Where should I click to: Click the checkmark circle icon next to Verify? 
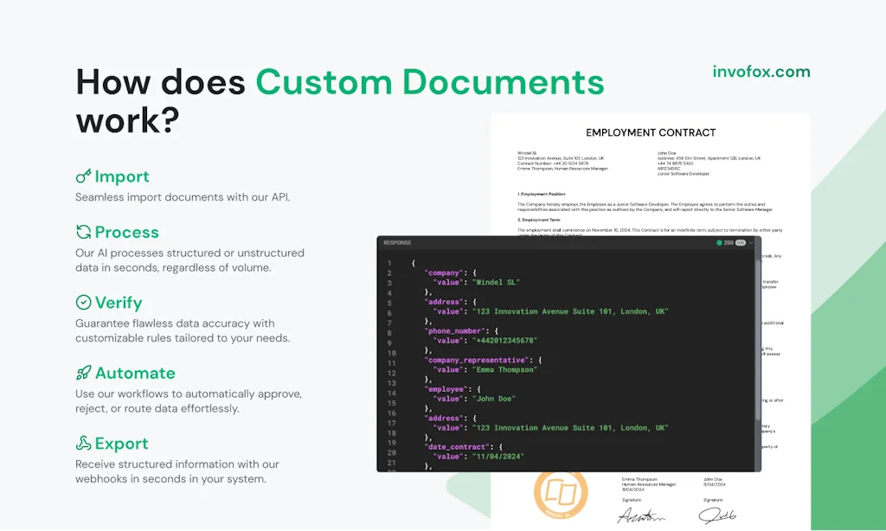tap(84, 303)
